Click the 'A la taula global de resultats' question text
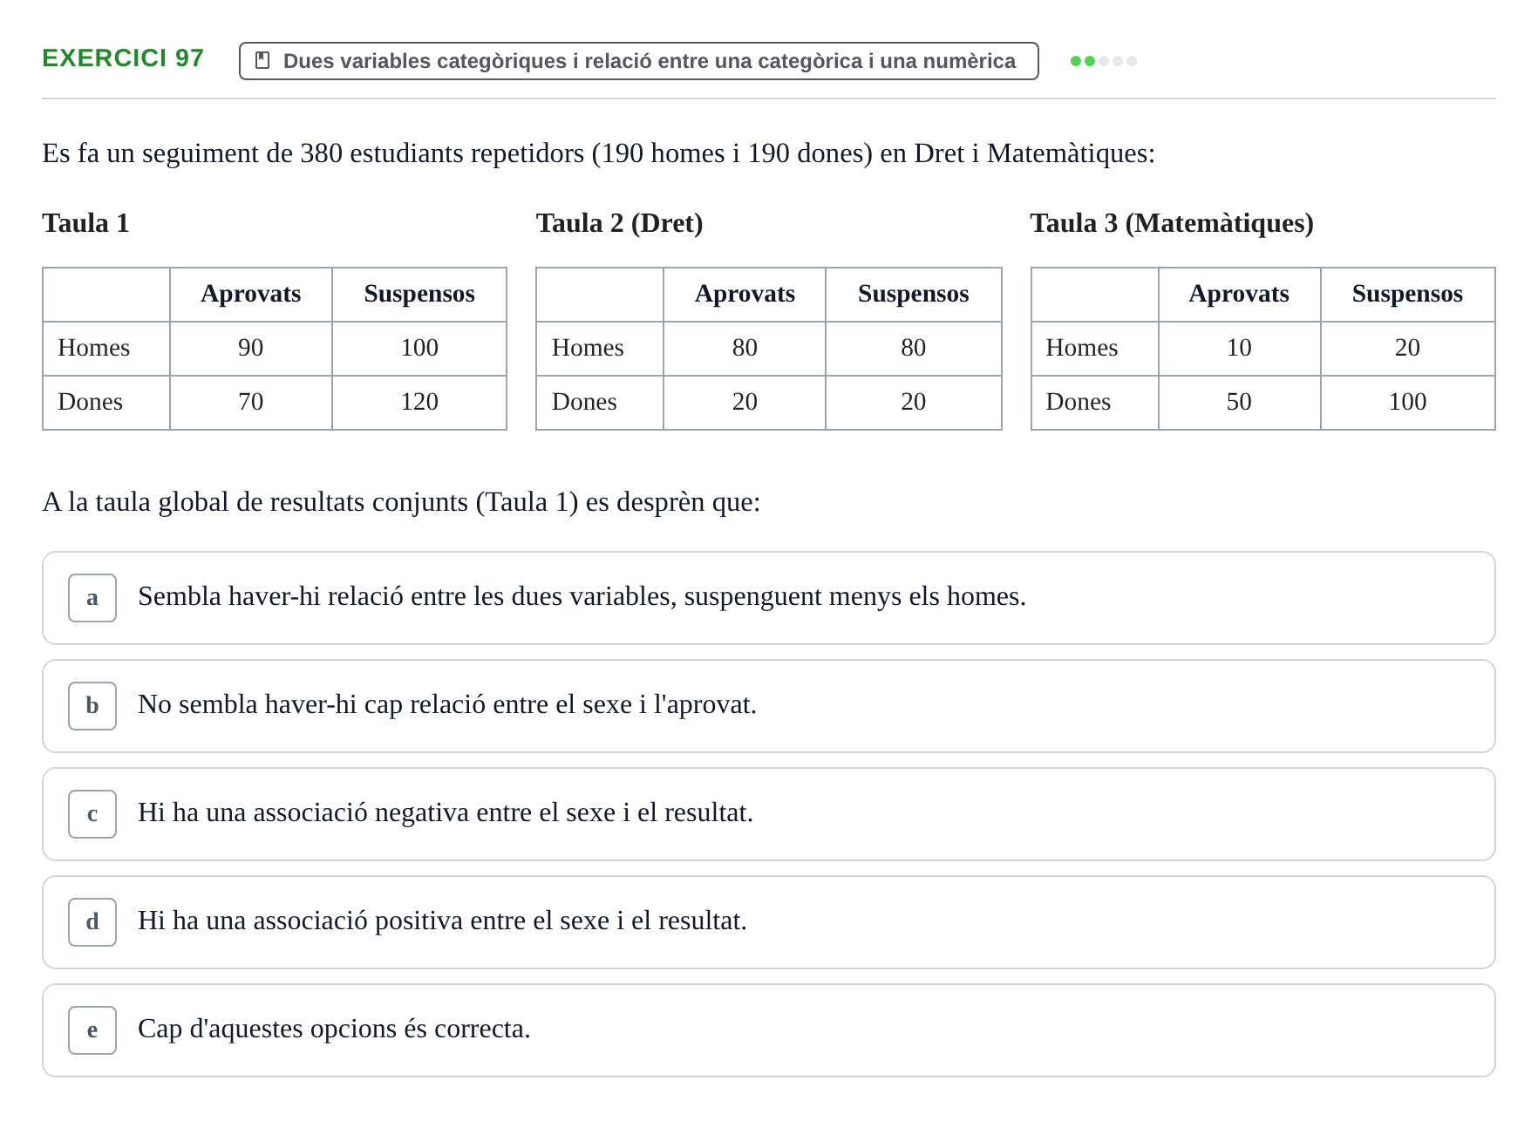This screenshot has height=1121, width=1538. coord(401,502)
